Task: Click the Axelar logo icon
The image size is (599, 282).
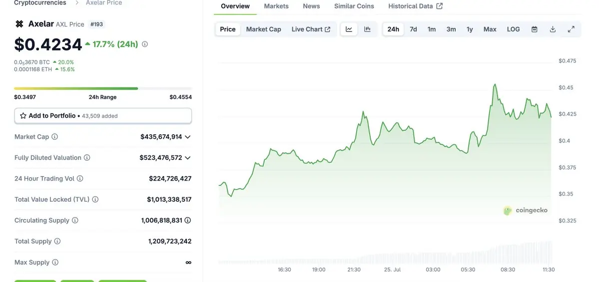Action: point(19,24)
